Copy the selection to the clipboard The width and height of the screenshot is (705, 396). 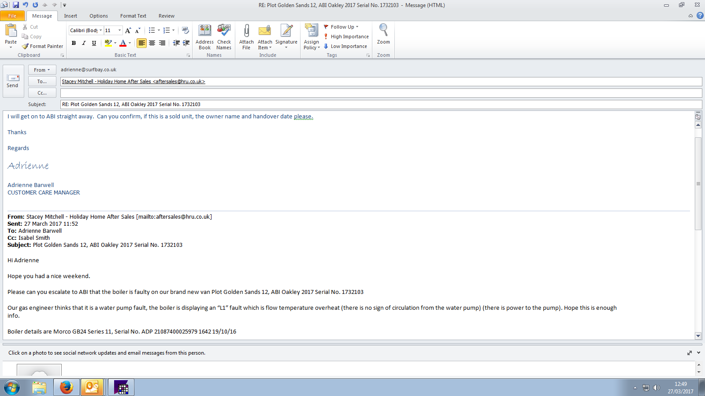(31, 37)
